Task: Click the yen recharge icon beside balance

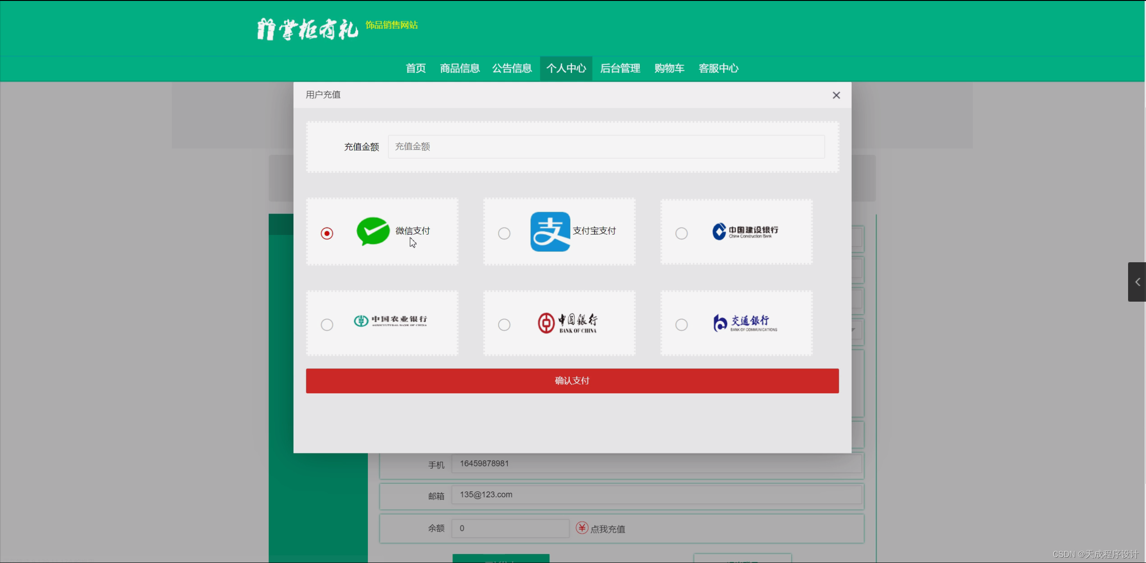Action: point(582,528)
